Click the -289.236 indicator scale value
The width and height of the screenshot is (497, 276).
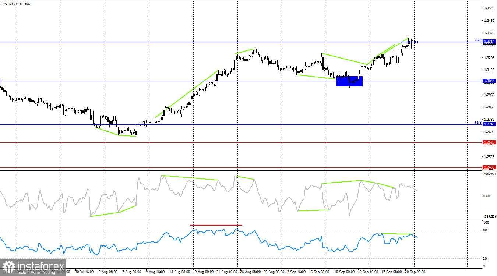point(489,217)
